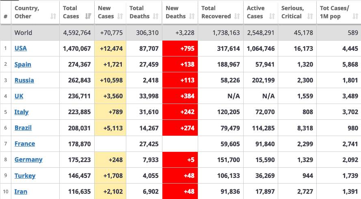Click the # rank column header
The width and height of the screenshot is (361, 199).
(x=6, y=12)
